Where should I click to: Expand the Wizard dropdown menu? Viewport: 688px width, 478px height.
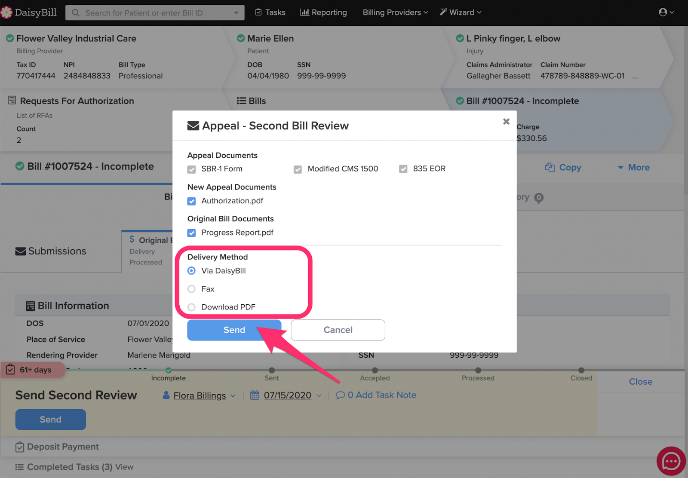click(x=461, y=12)
